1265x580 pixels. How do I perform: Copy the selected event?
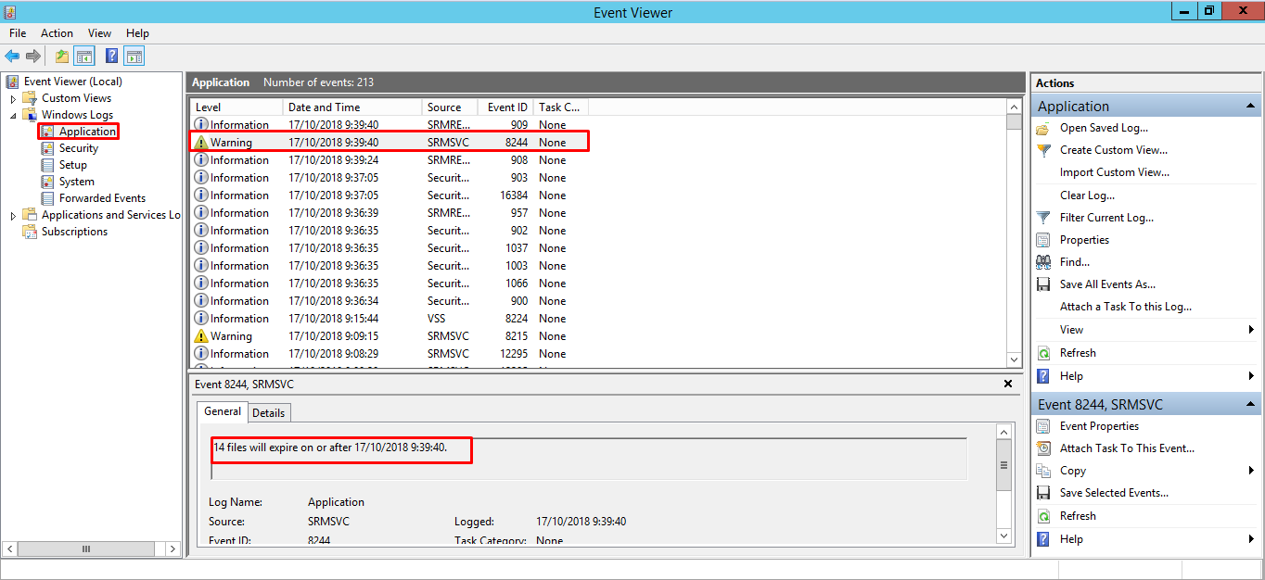point(1071,470)
